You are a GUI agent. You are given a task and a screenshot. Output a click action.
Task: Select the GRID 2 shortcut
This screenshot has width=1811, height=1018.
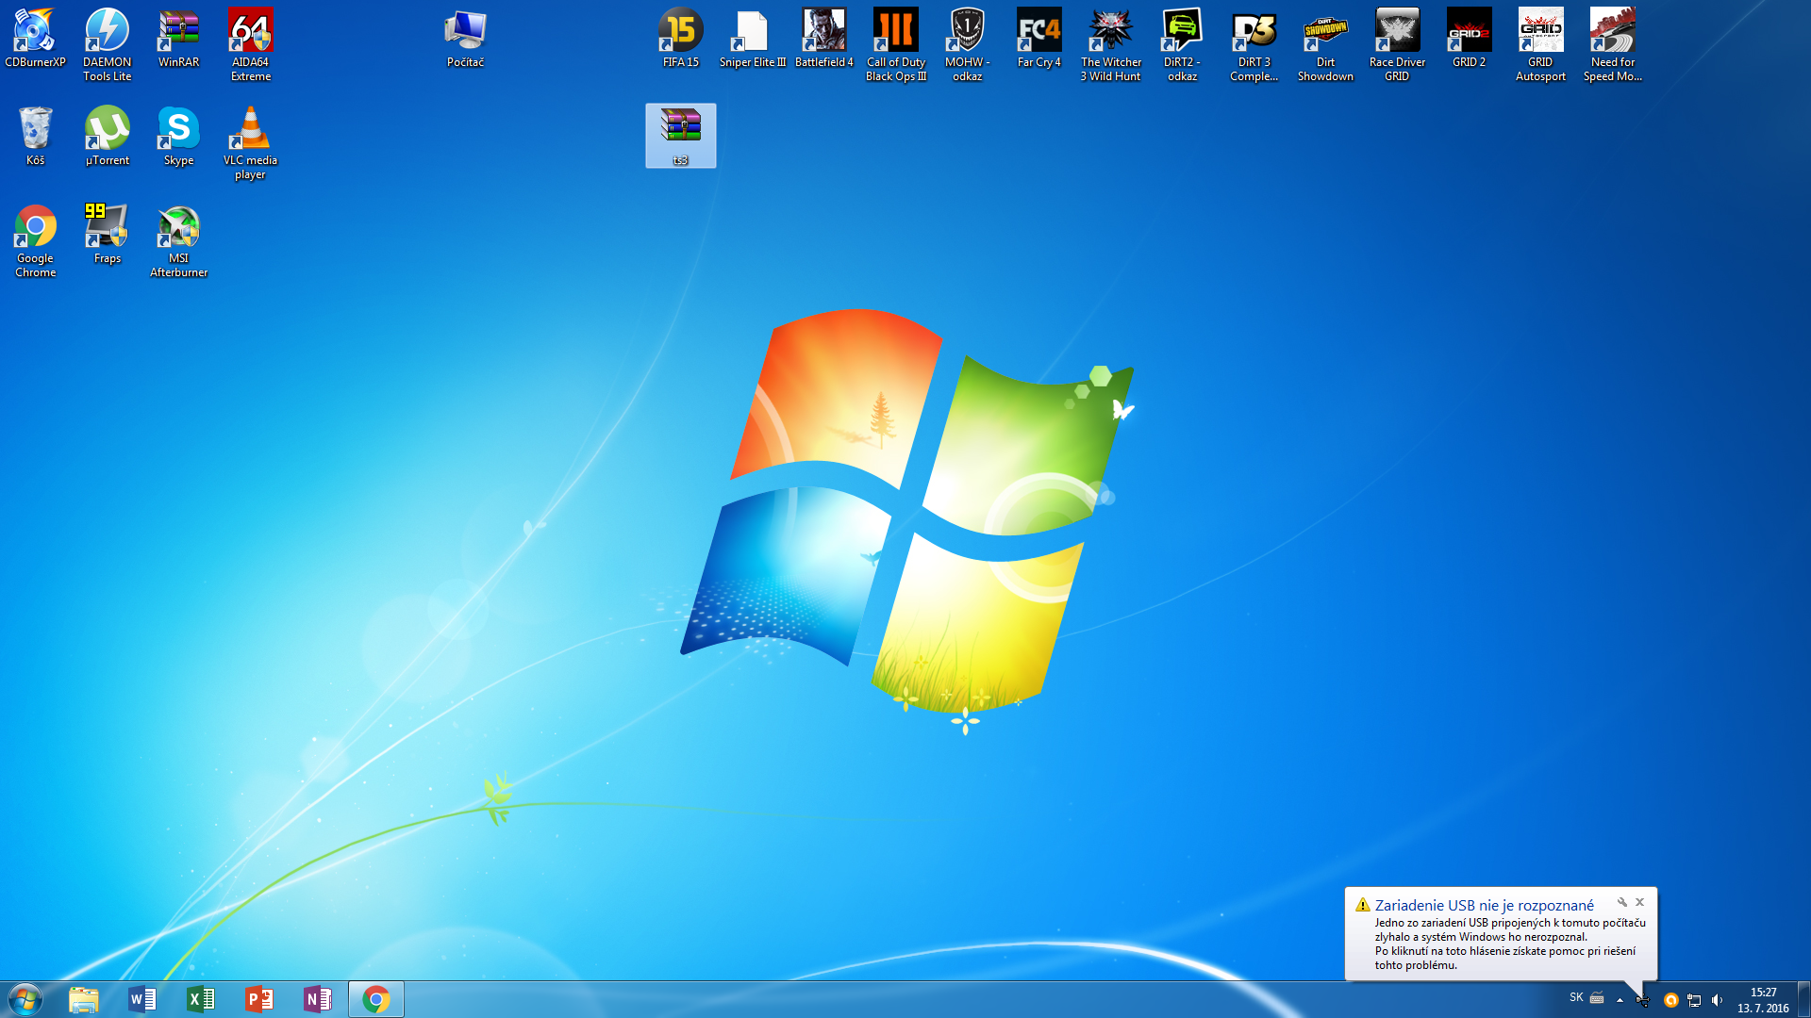coord(1469,39)
